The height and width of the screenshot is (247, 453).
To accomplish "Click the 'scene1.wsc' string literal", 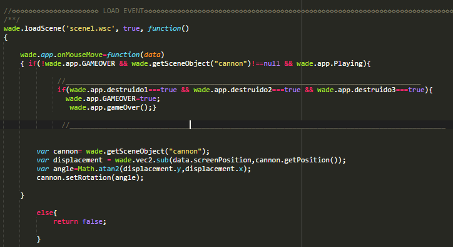I will [90, 28].
